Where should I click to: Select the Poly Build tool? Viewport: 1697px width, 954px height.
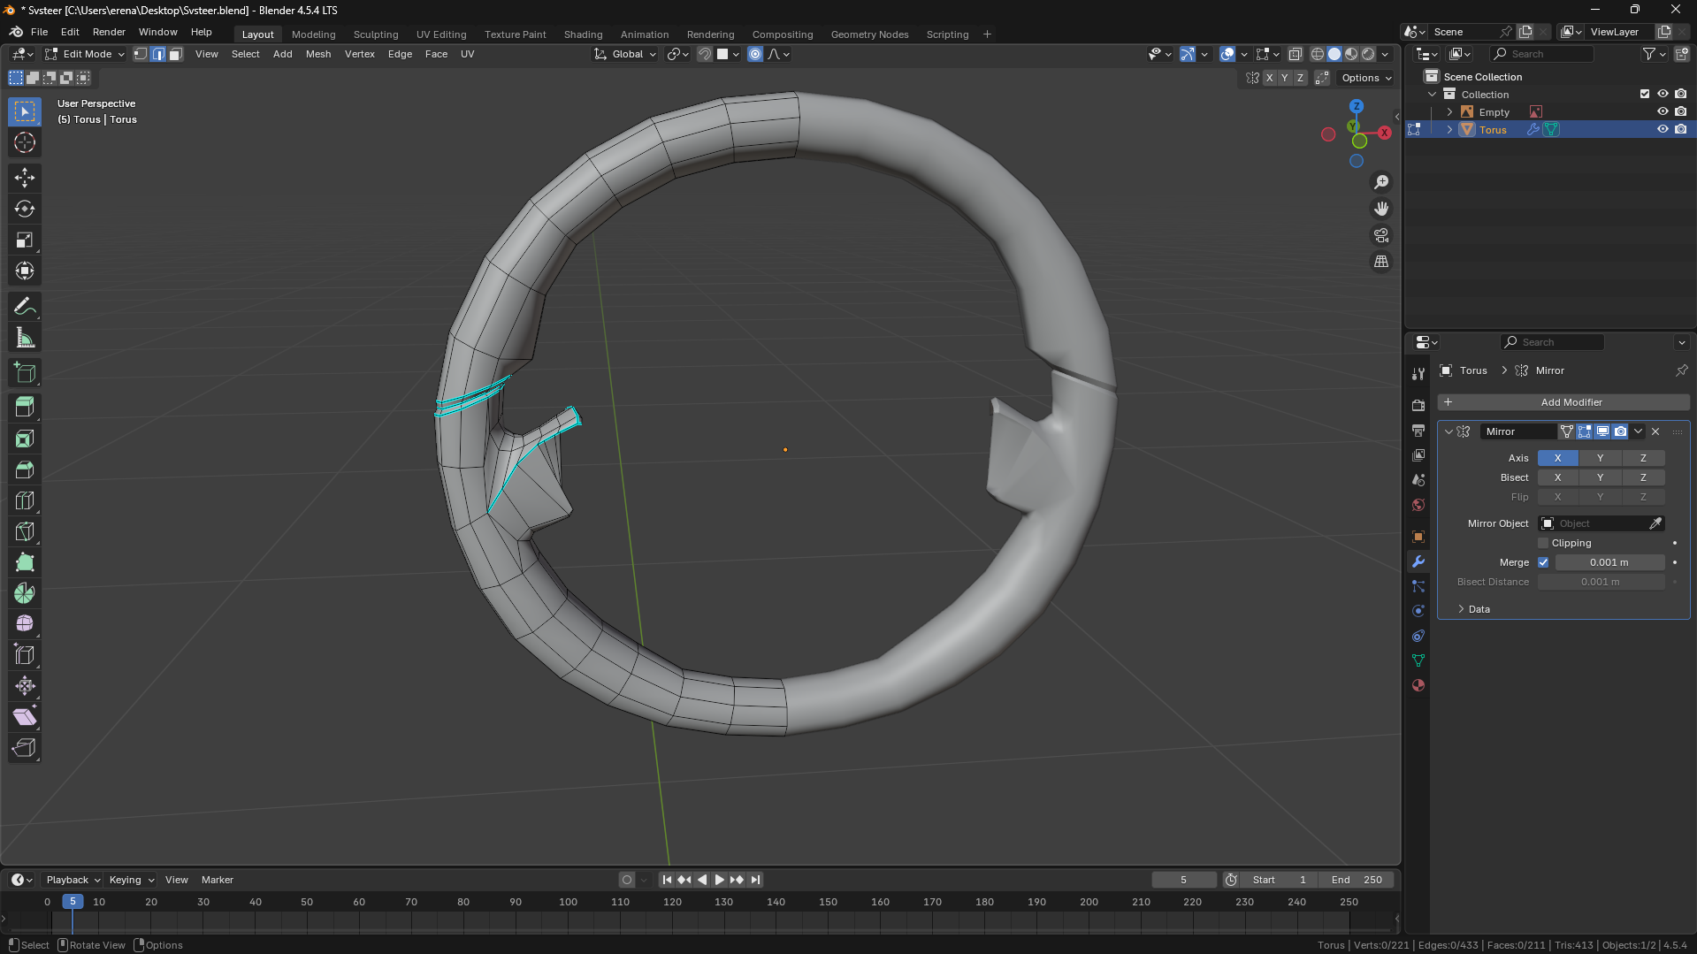25,562
